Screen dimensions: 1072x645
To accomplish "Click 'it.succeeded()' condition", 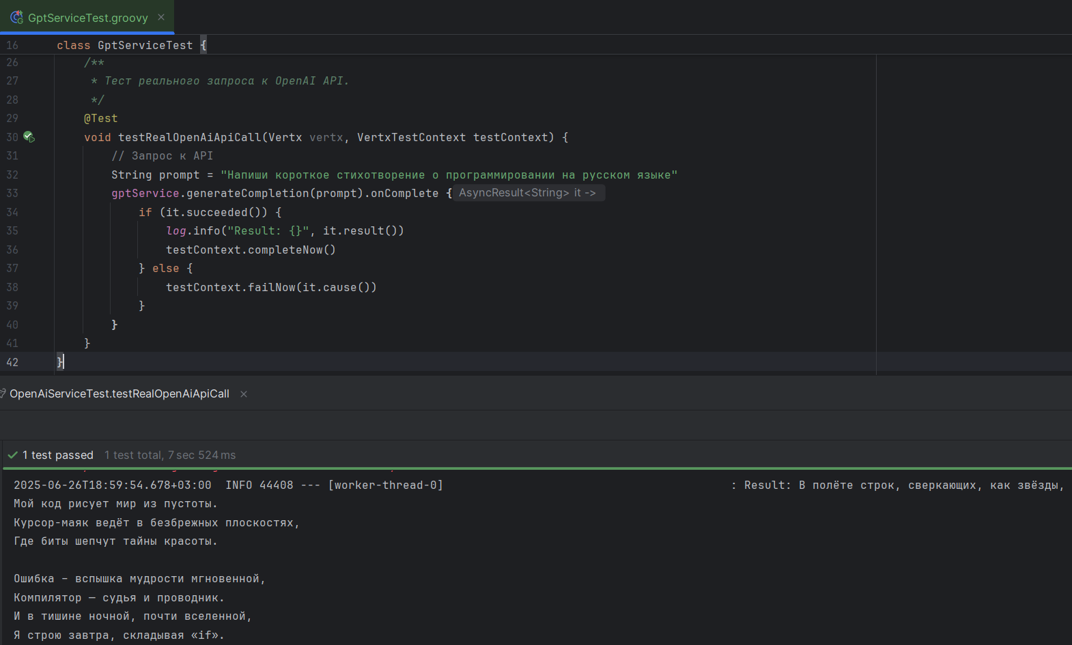I will [213, 212].
